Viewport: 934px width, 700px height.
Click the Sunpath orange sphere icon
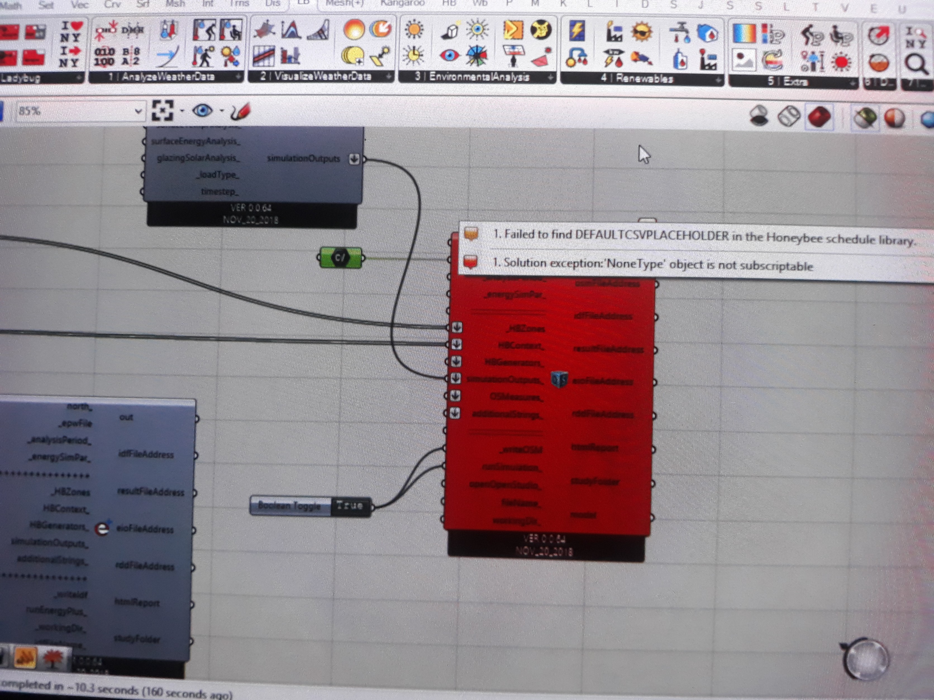pos(353,30)
